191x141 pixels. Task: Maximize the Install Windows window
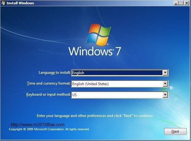coord(181,3)
